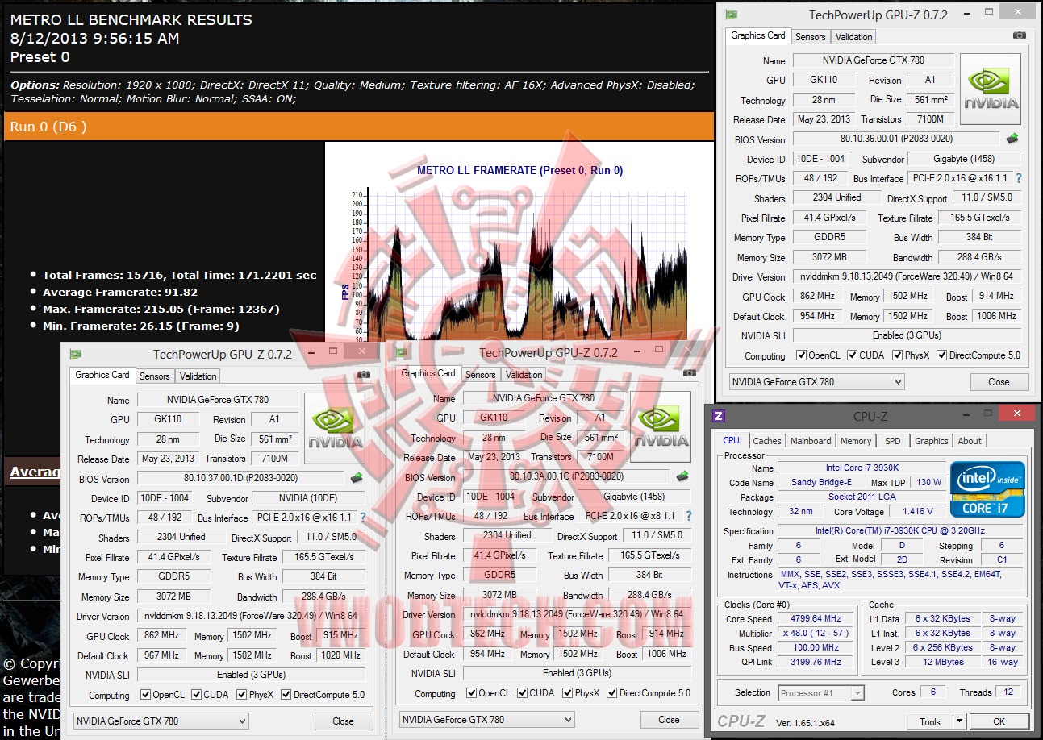Click the GPU-Z title bar icon in bottom-center window
This screenshot has width=1043, height=740.
(401, 352)
